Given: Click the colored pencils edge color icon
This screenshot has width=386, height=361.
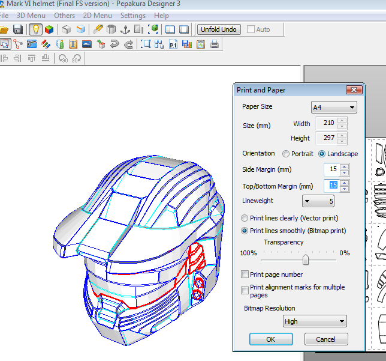Looking at the screenshot, I should [x=46, y=44].
